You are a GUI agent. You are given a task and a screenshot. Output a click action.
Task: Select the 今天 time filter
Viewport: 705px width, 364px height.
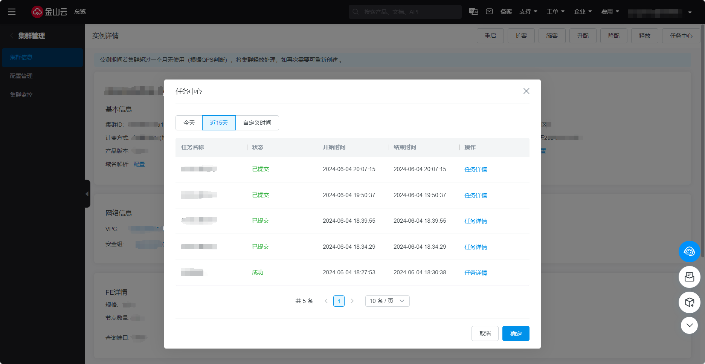189,123
